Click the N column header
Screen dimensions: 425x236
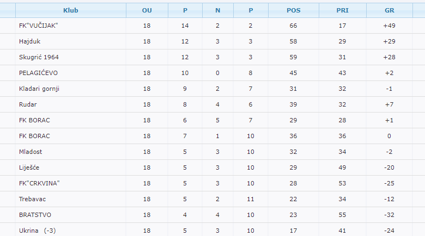tap(218, 10)
